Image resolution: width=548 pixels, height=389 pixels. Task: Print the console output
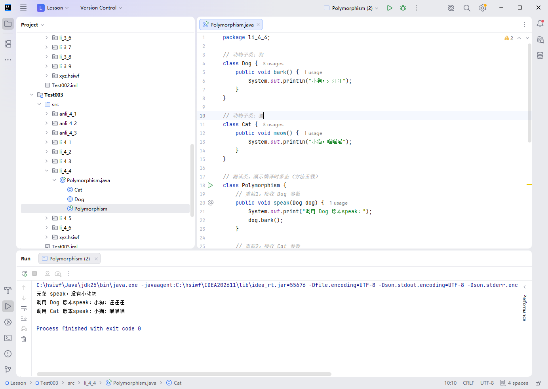tap(24, 328)
